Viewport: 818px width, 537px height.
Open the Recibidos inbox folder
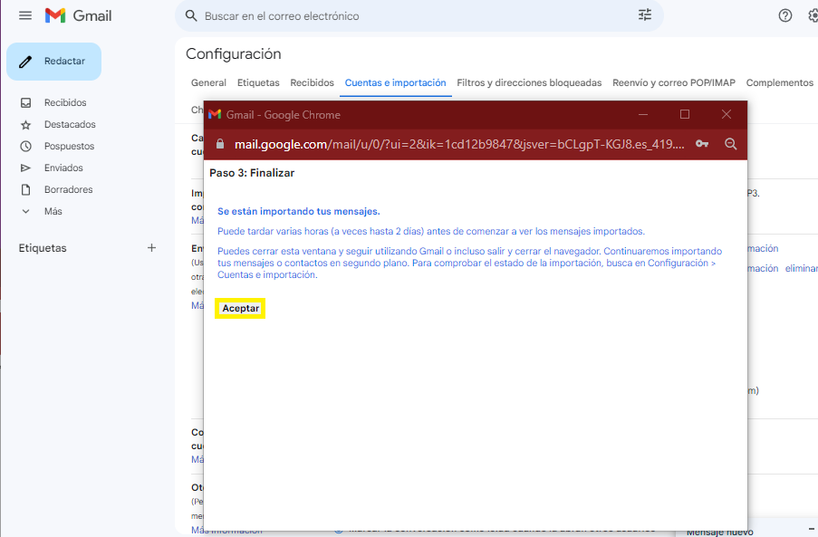tap(65, 103)
